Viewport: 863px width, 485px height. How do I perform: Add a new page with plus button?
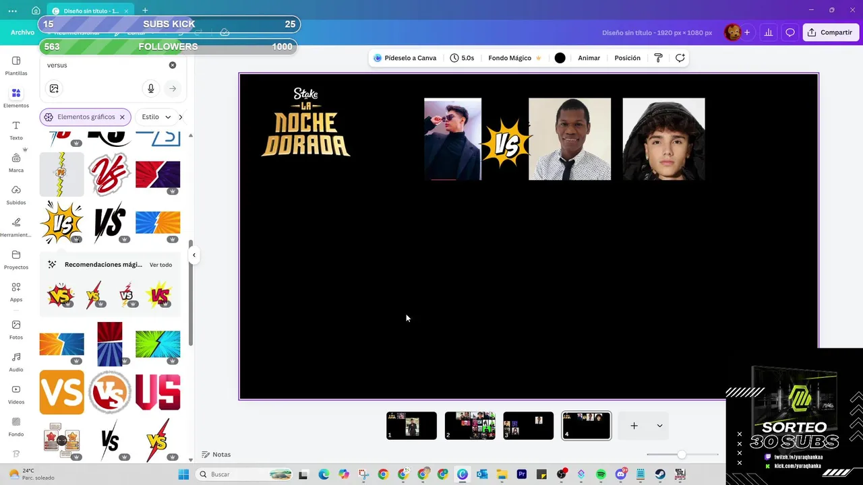click(634, 426)
